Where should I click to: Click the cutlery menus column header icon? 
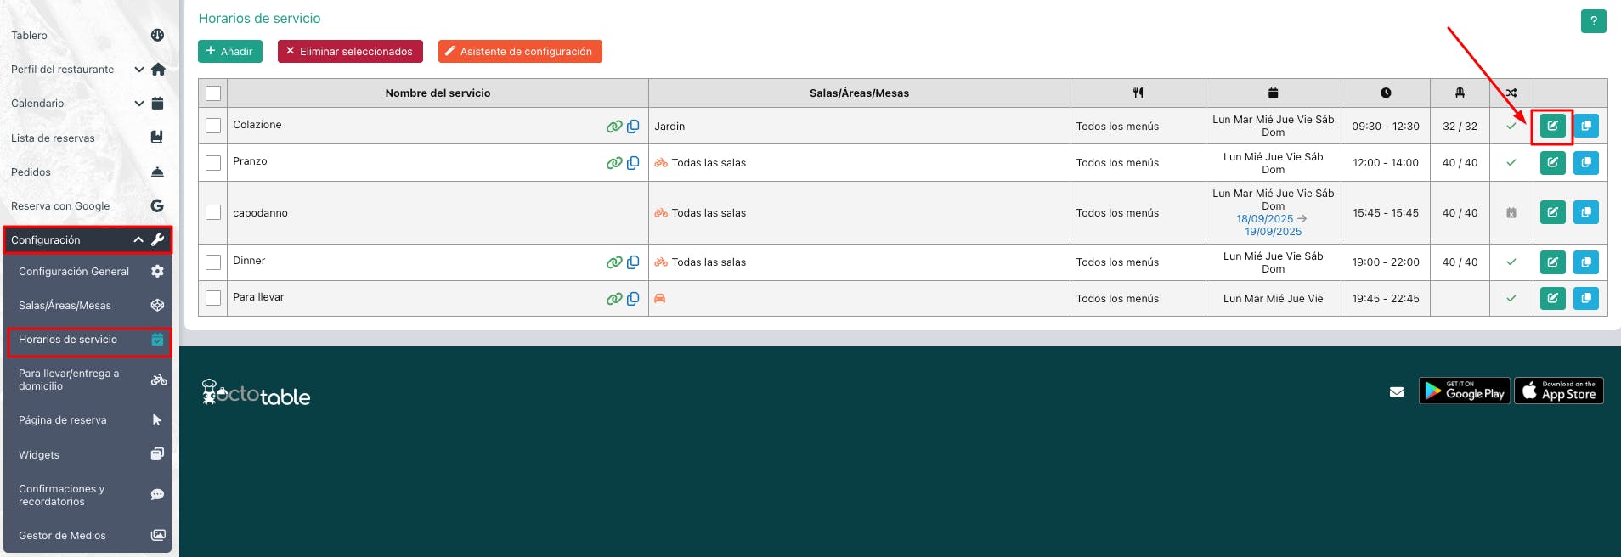1138,93
